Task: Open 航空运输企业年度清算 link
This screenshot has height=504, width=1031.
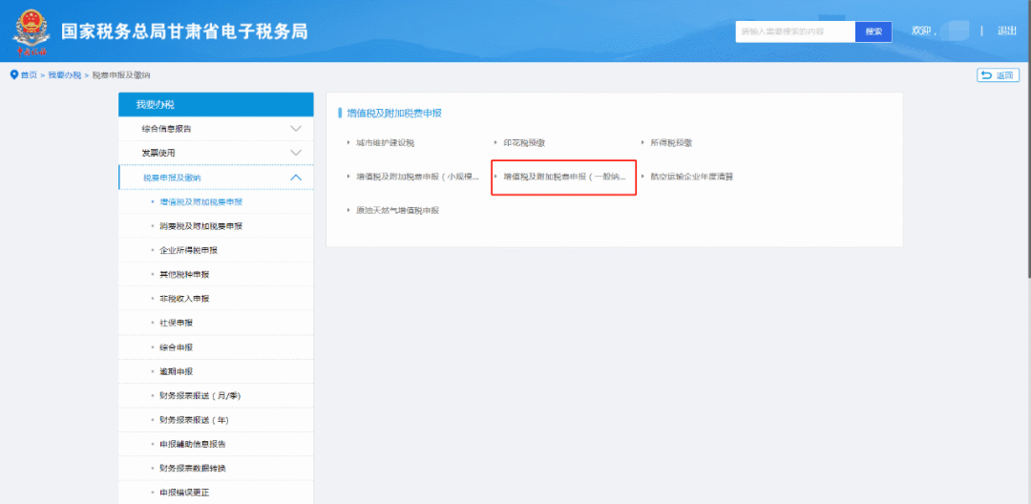Action: point(691,176)
